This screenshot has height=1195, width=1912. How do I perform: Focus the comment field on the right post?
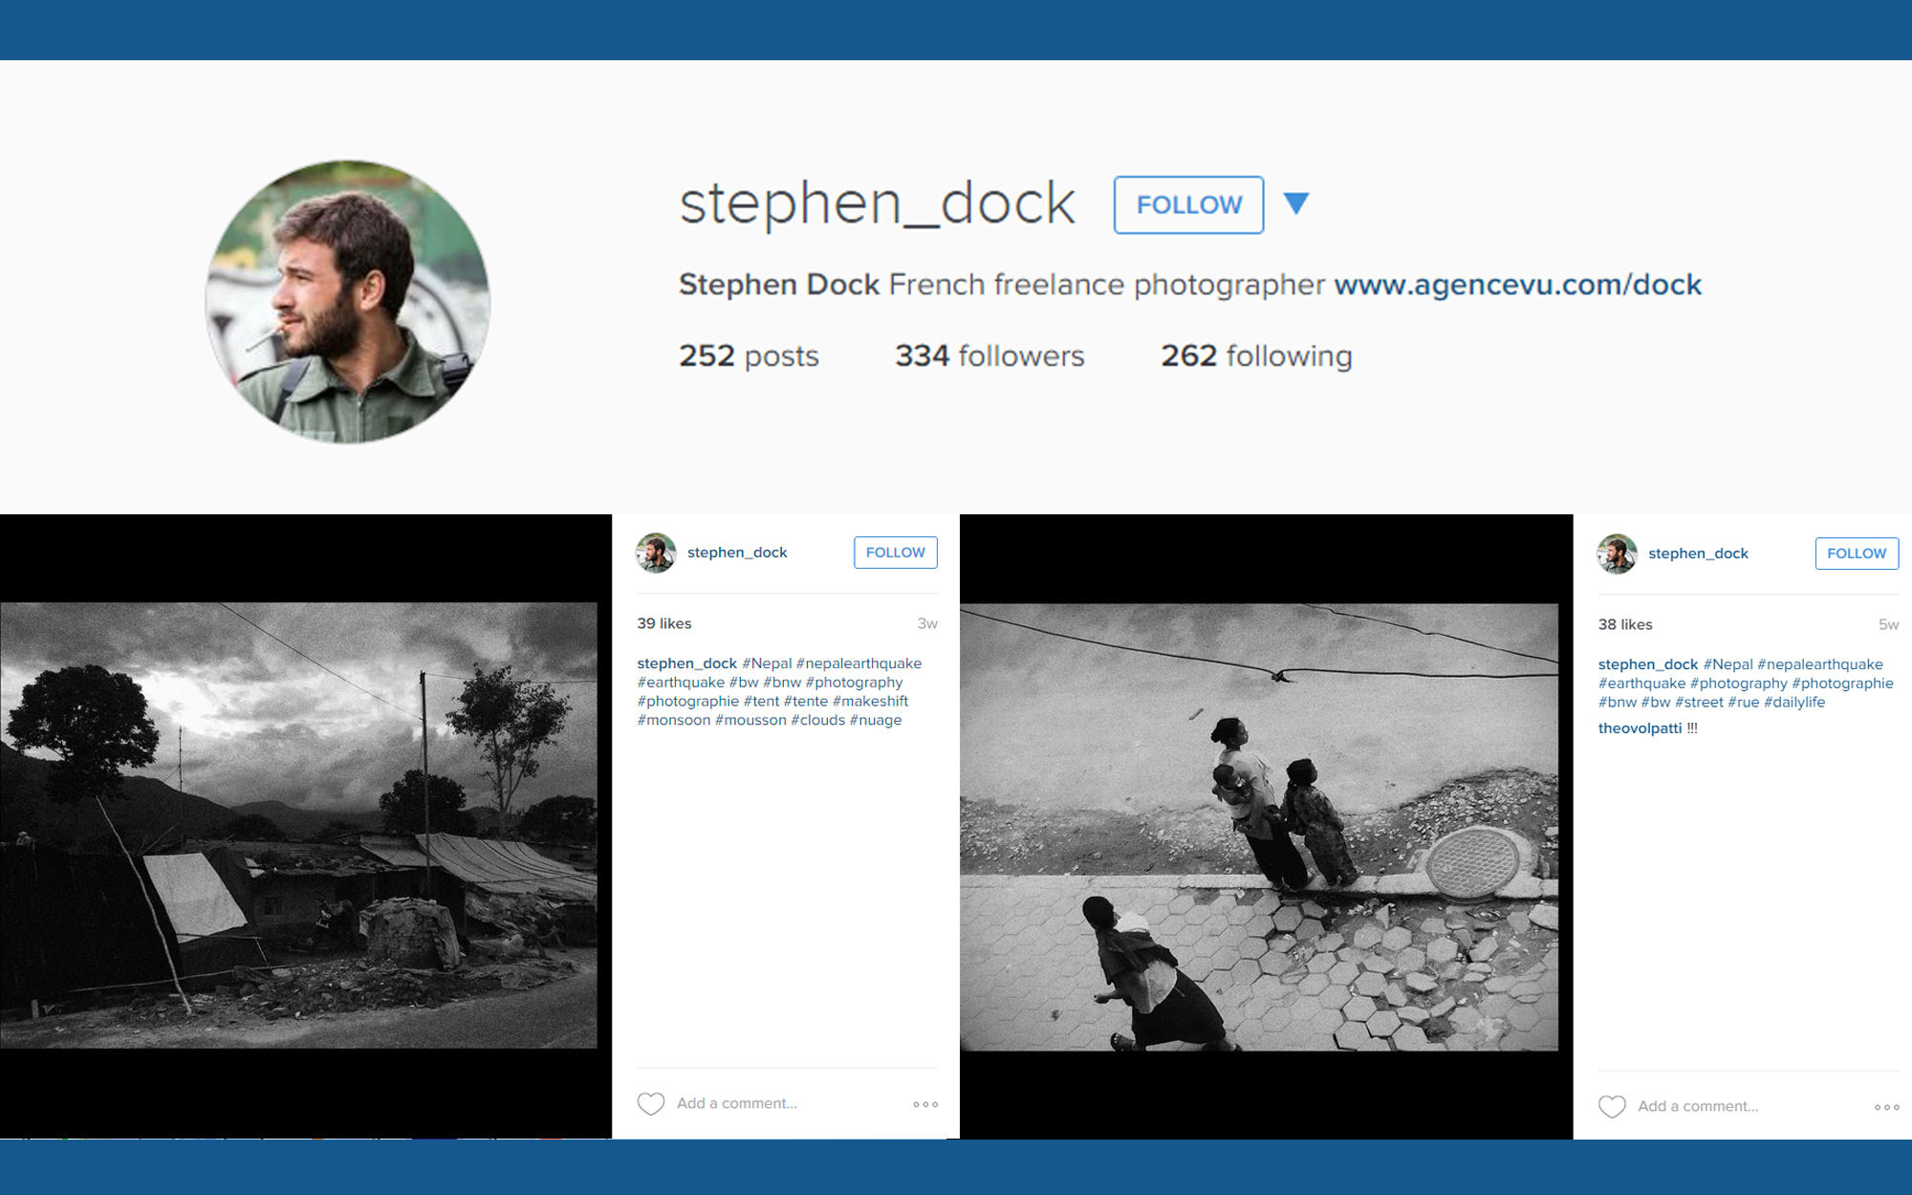[1749, 1106]
